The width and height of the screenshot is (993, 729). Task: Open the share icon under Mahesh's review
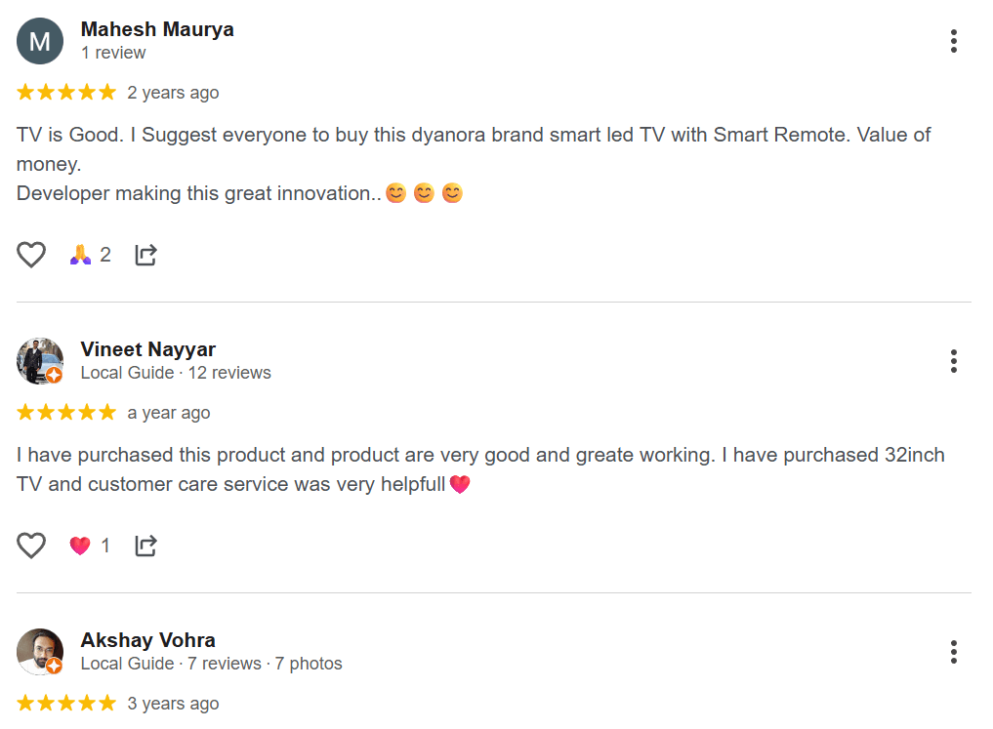[x=145, y=254]
